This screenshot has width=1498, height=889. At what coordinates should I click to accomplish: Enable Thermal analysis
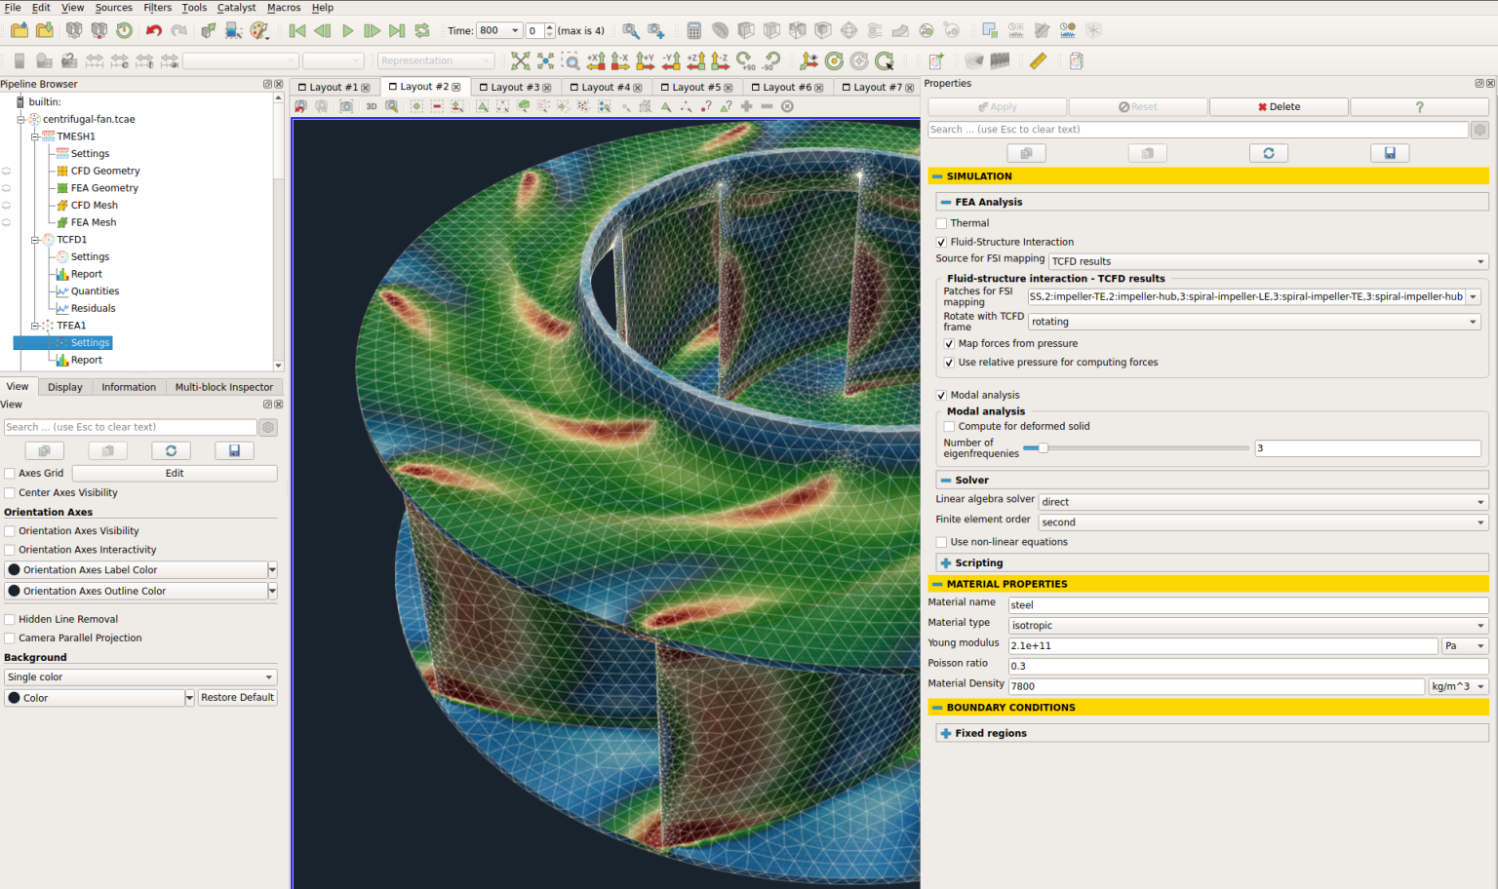point(942,222)
